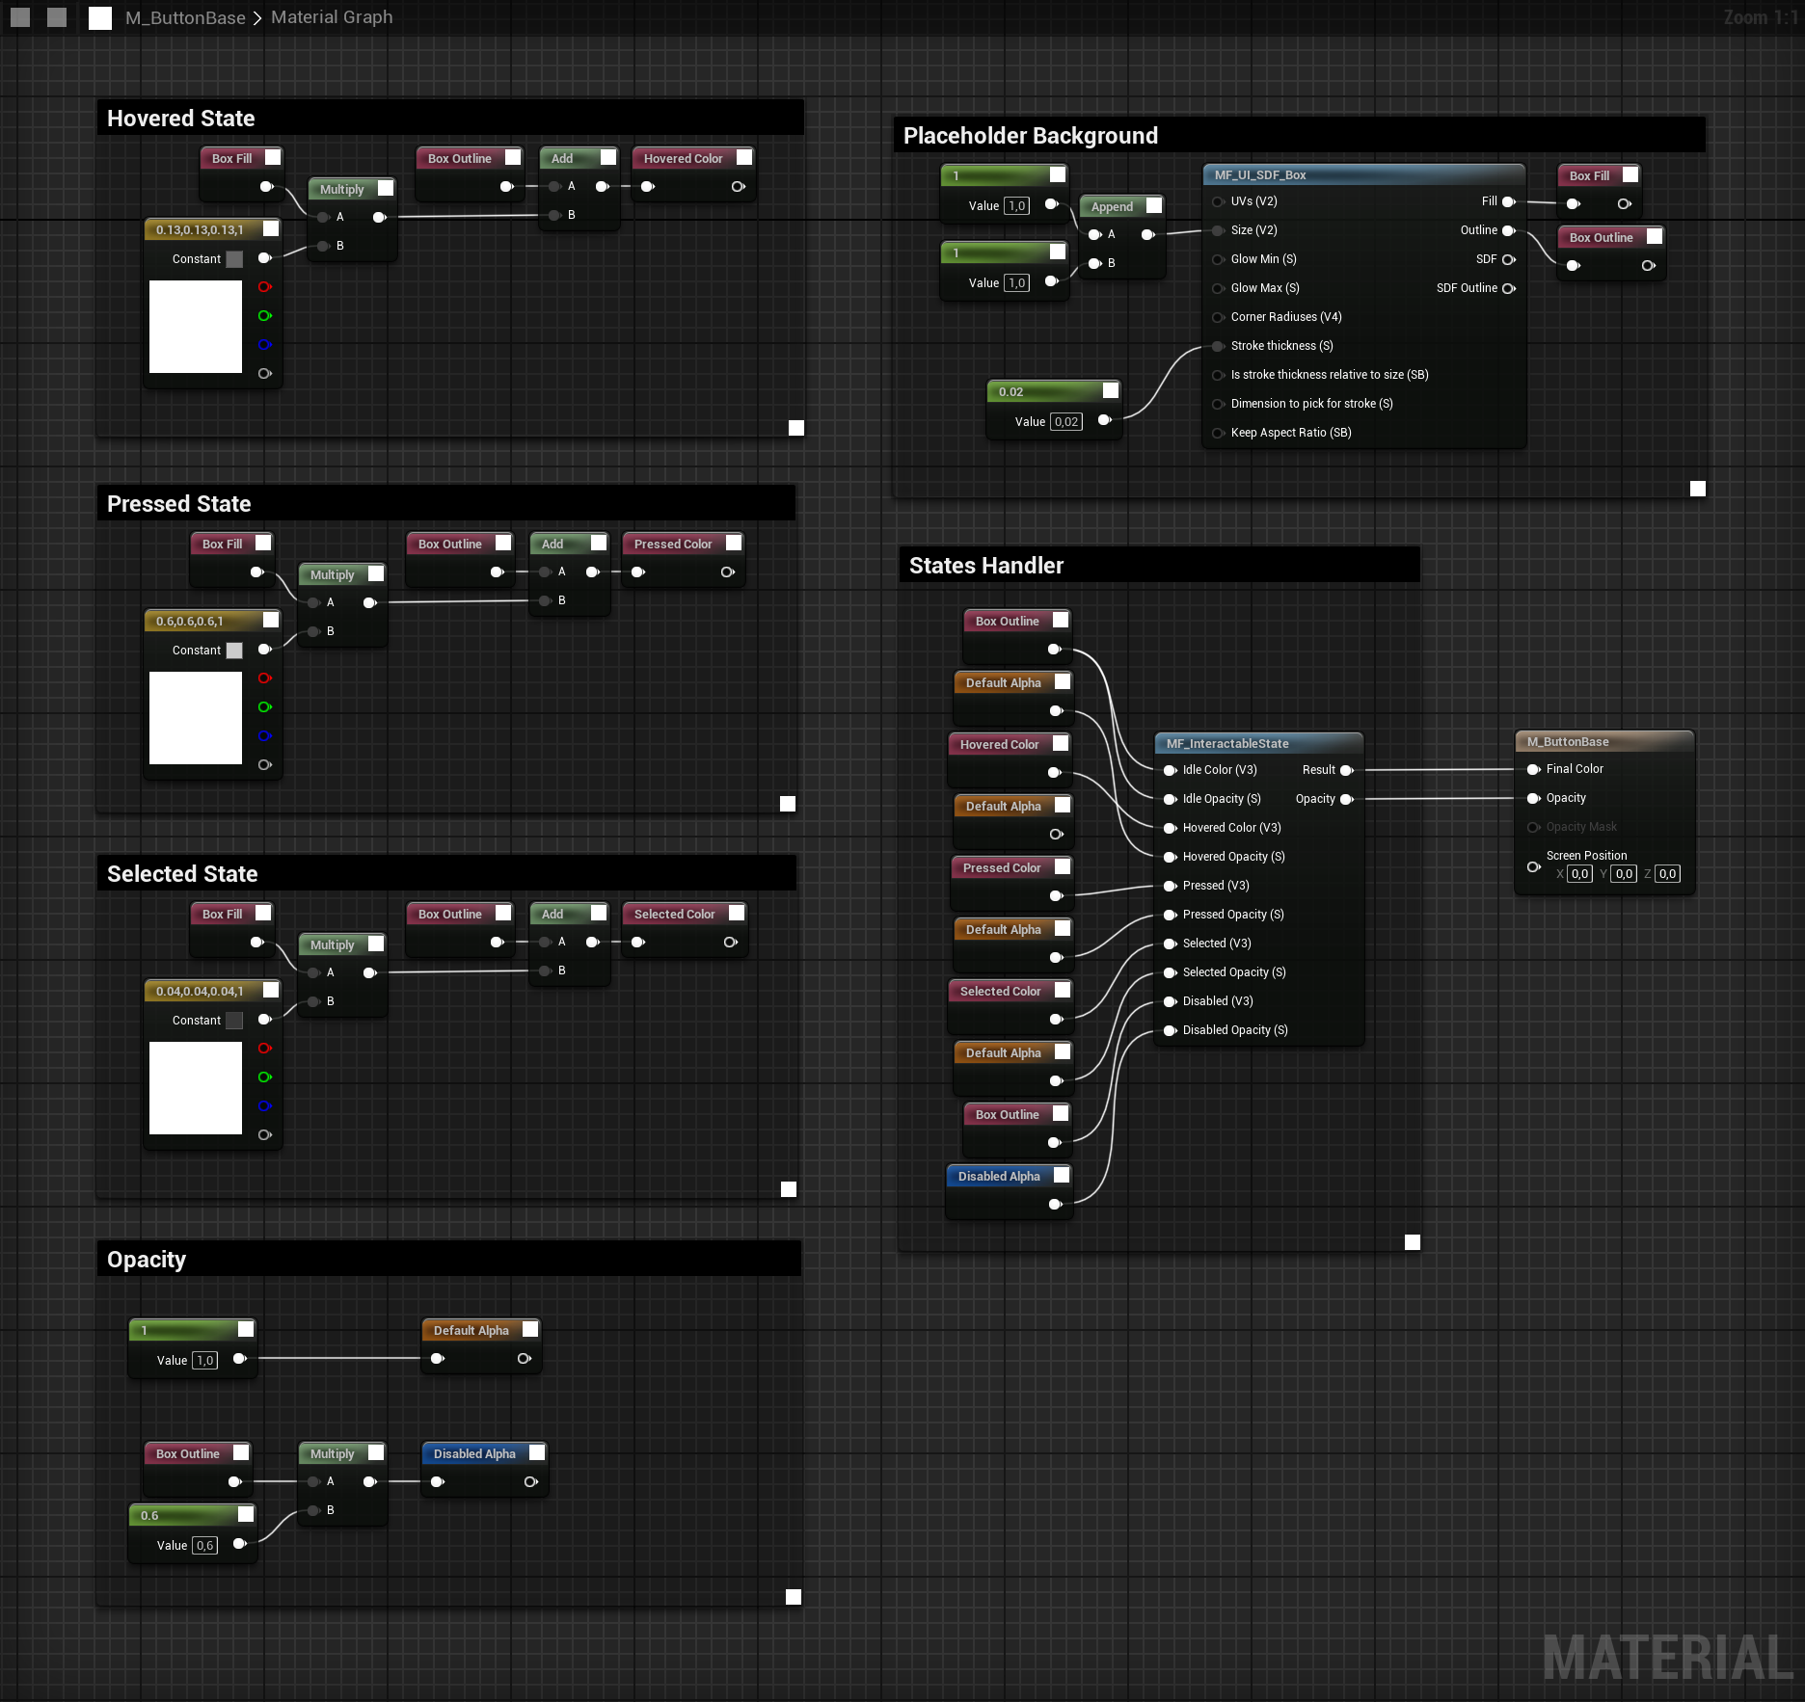Image resolution: width=1805 pixels, height=1702 pixels.
Task: Select the States Handler comment title
Action: [x=986, y=566]
